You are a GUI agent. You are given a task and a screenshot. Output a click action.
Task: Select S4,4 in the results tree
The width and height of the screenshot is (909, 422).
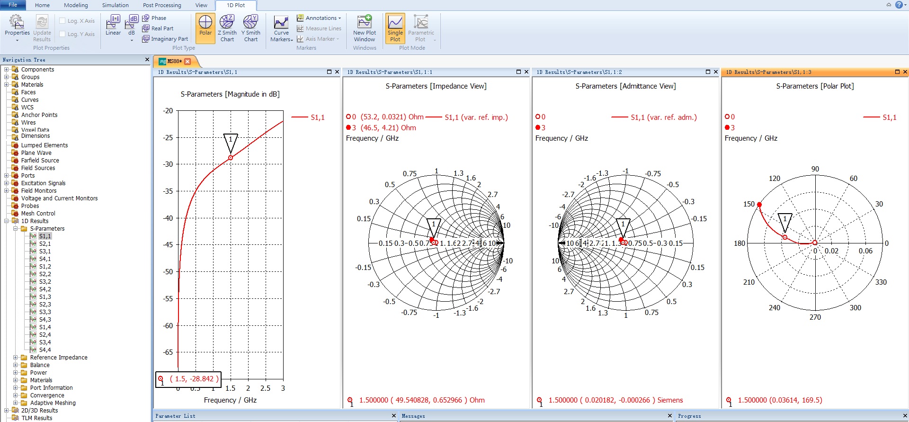click(45, 350)
